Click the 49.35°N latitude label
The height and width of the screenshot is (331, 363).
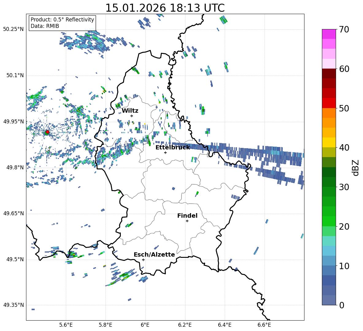[13, 305]
